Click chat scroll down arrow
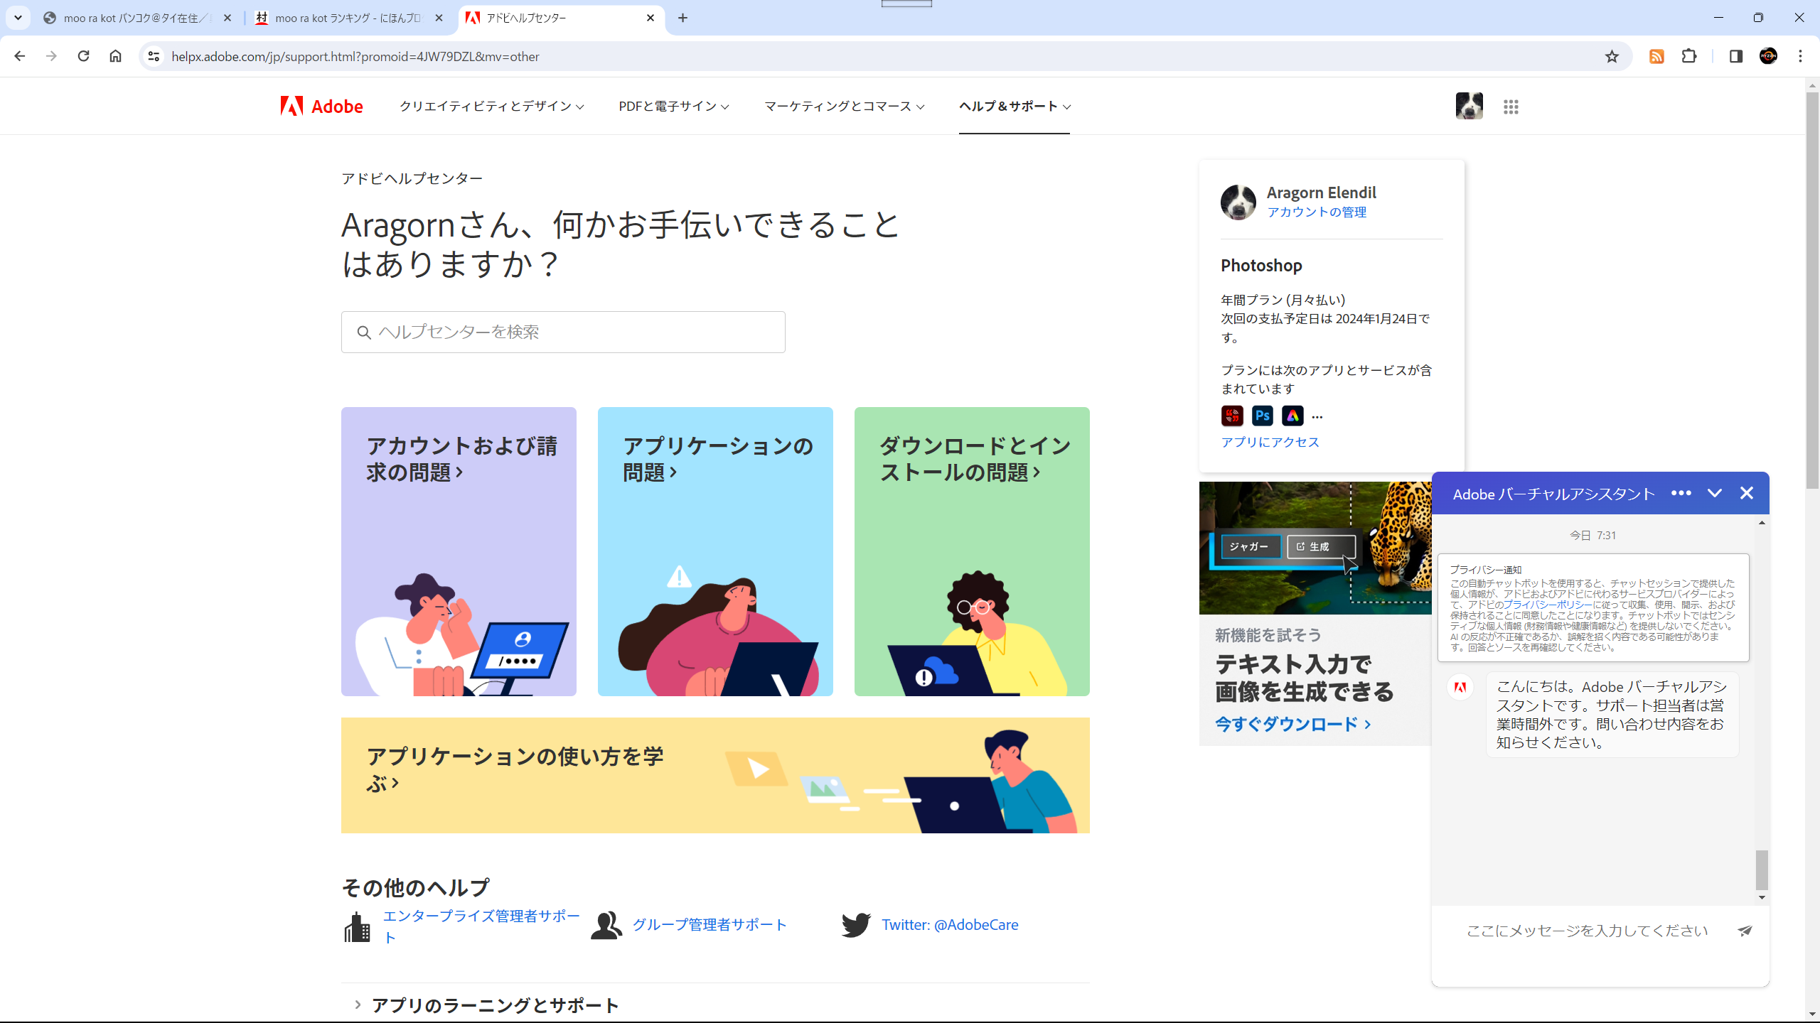Image resolution: width=1820 pixels, height=1023 pixels. [x=1762, y=897]
